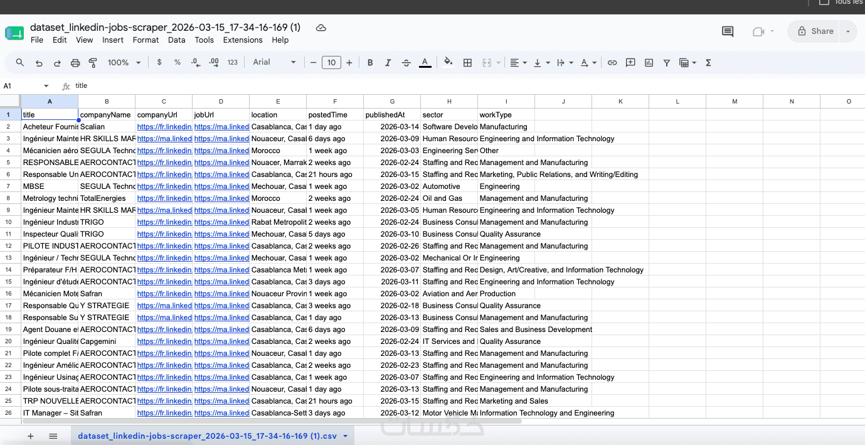865x445 pixels.
Task: Activate the paint format tool
Action: coord(93,63)
